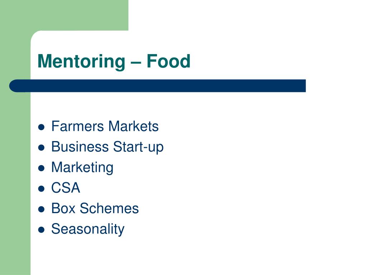Click the bullet dot beside Business Start-up
The height and width of the screenshot is (275, 367).
41,148
